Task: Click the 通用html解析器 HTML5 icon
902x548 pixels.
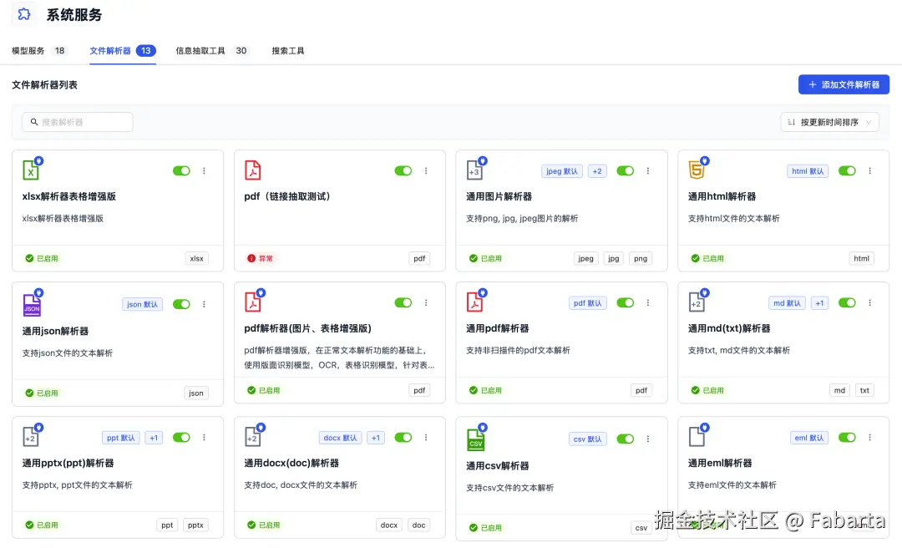Action: point(697,170)
